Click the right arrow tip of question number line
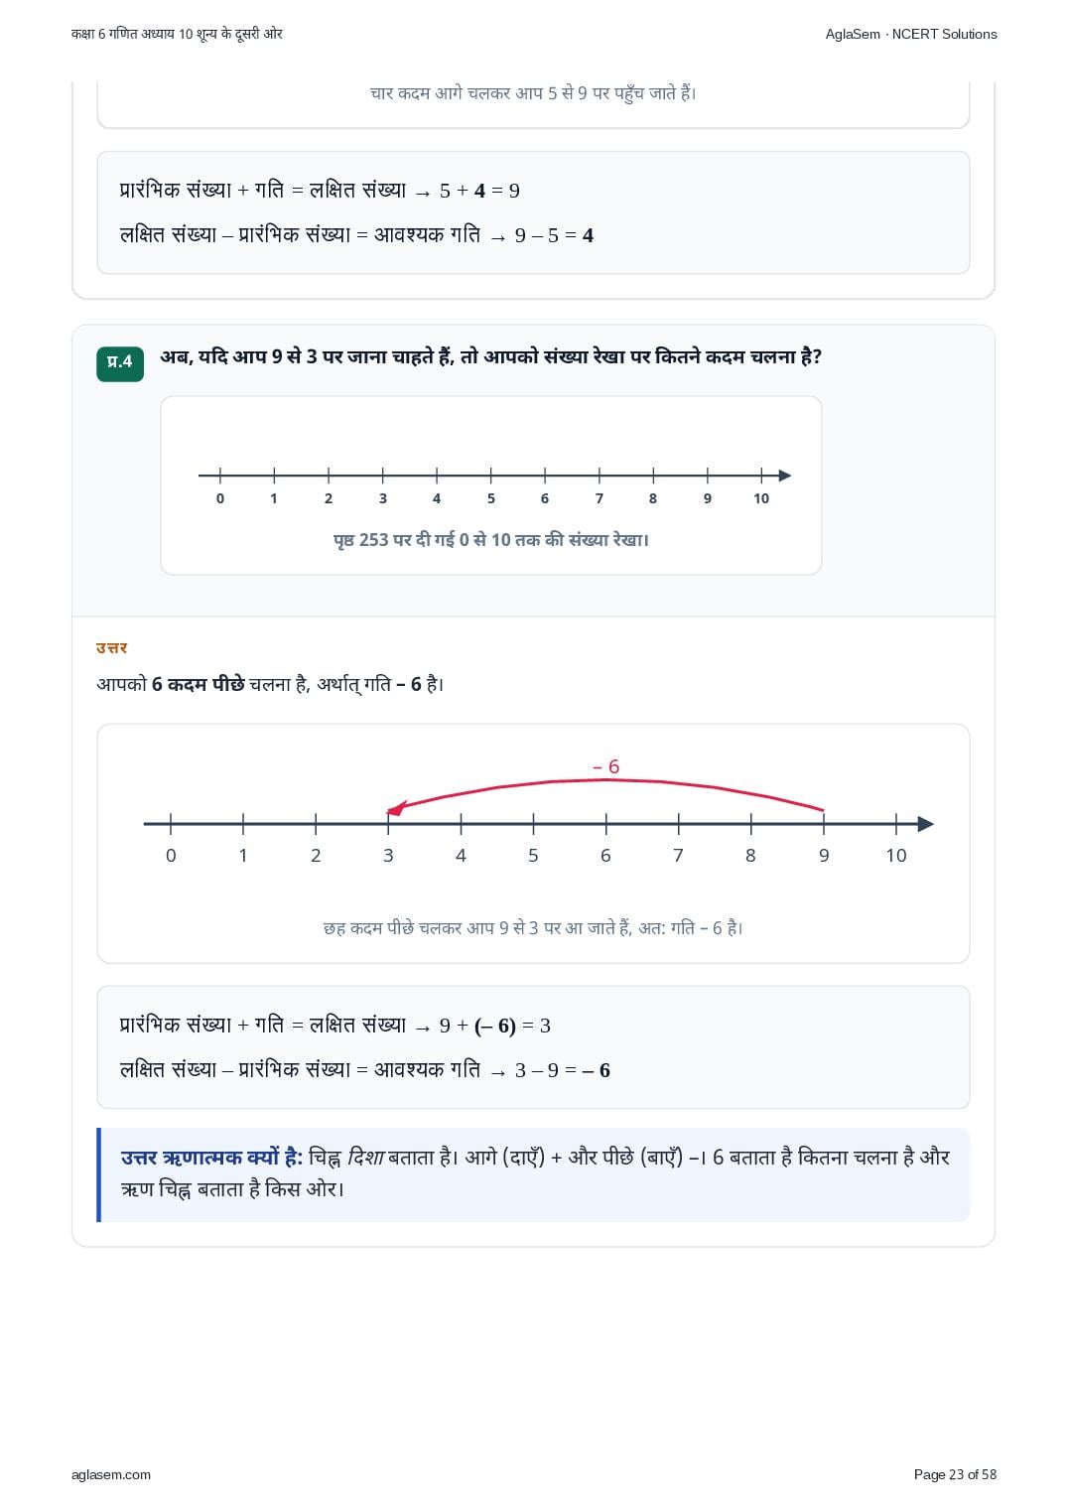1068x1511 pixels. point(784,476)
